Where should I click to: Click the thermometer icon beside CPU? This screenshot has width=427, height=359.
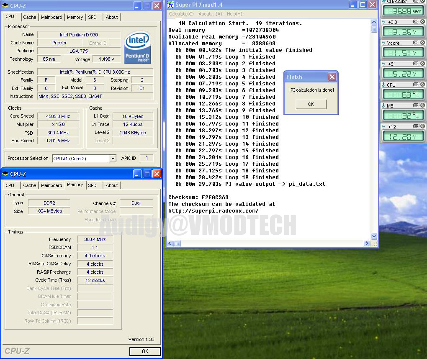(x=384, y=85)
